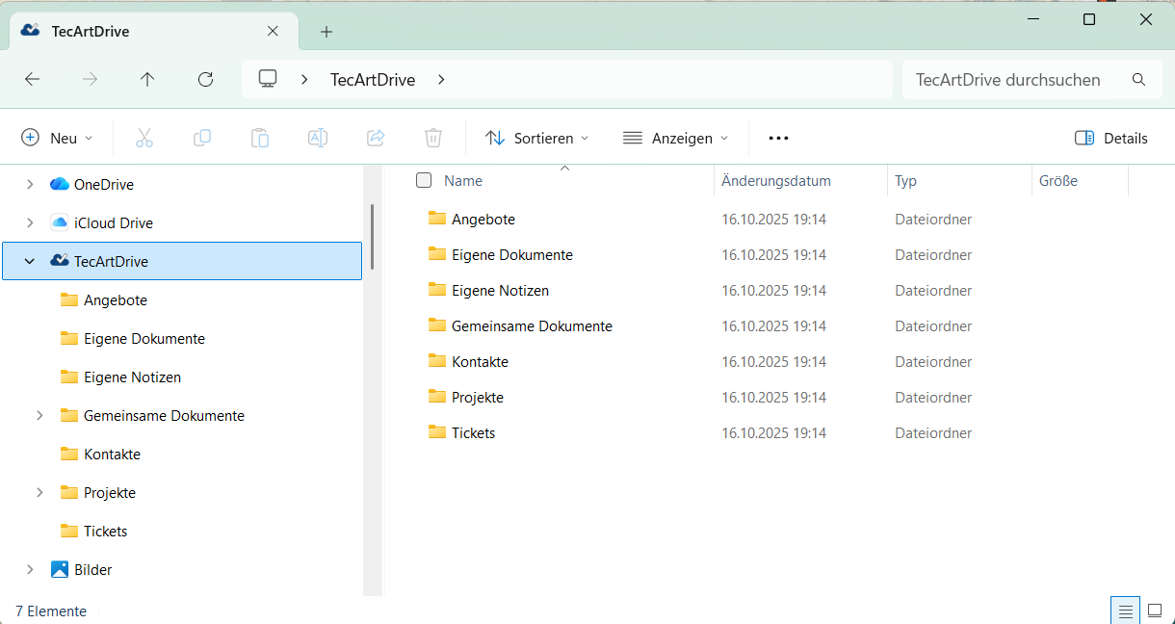Open the See more ellipsis menu
Image resolution: width=1175 pixels, height=624 pixels.
point(778,138)
